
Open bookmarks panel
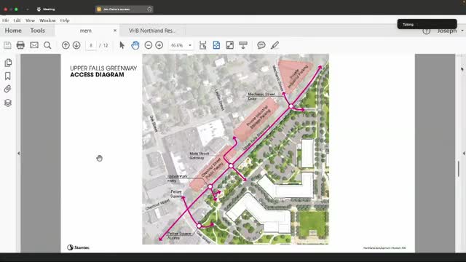[8, 76]
